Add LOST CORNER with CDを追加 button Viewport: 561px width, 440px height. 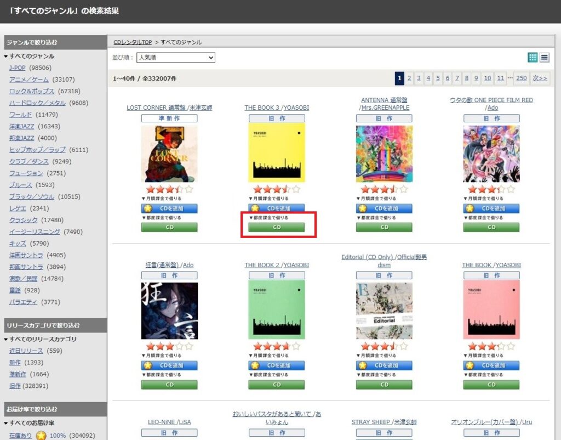coord(169,208)
